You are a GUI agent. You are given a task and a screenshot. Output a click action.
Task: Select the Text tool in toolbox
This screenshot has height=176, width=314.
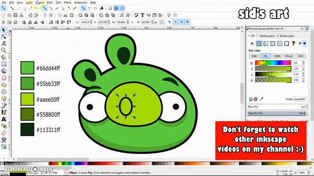tap(3, 119)
